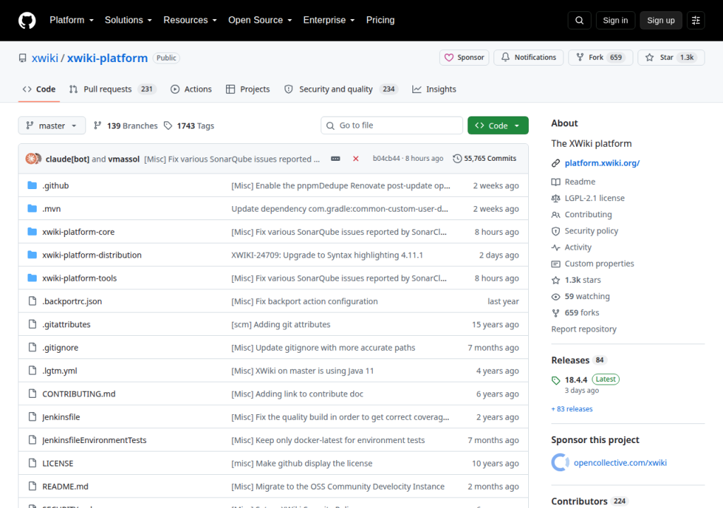Open the CONTRIBUTING.md file
This screenshot has width=723, height=508.
79,394
